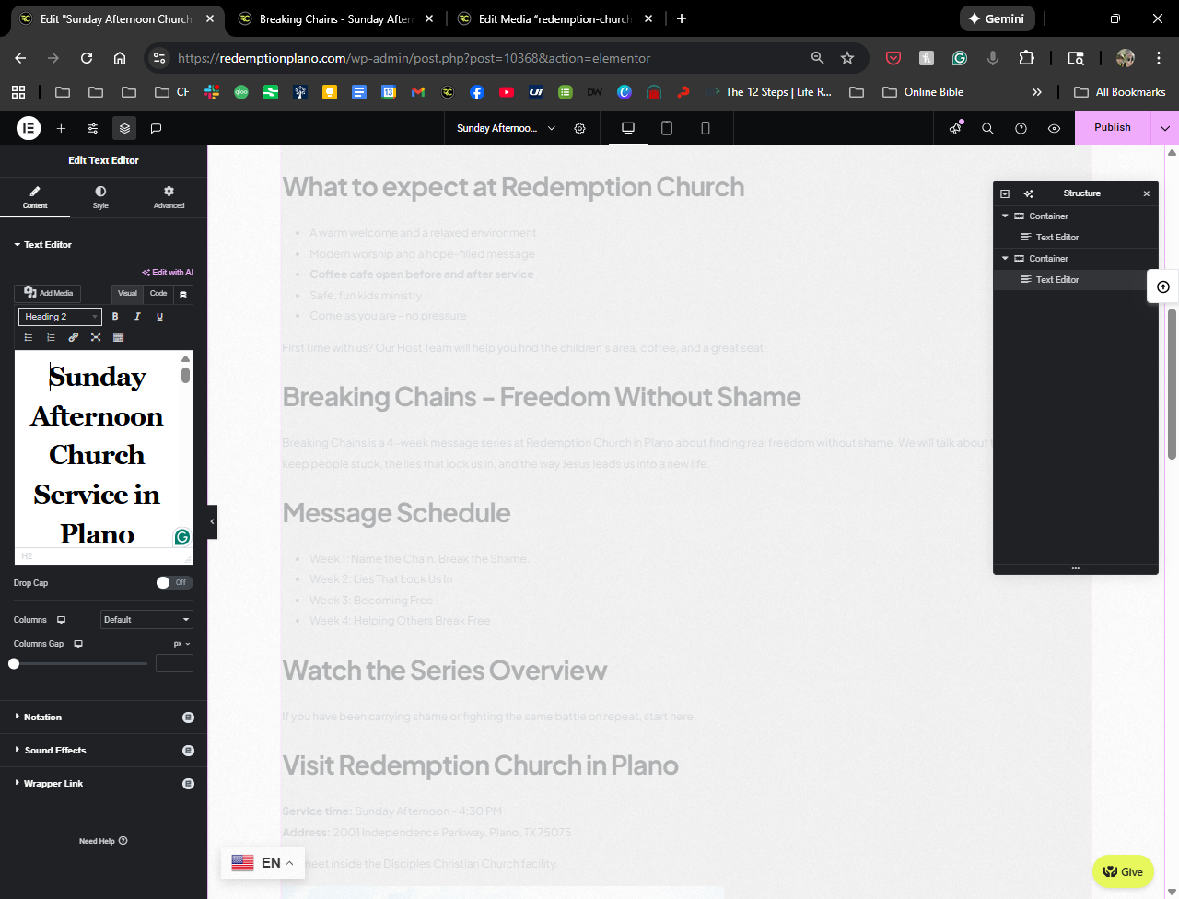Click the Publish button
1179x899 pixels.
tap(1112, 127)
